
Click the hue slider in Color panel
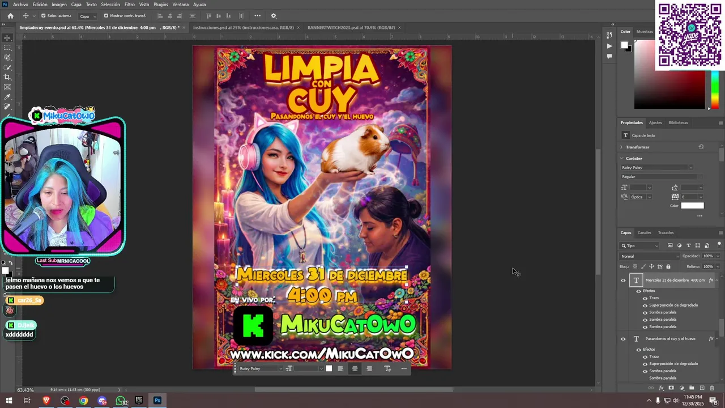(715, 90)
